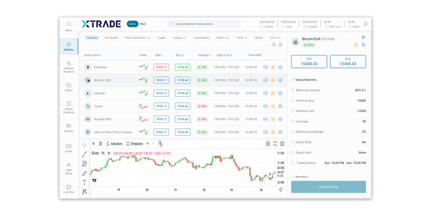Image resolution: width=431 pixels, height=216 pixels.
Task: Collapse the Instrument Info section
Action: click(x=293, y=80)
